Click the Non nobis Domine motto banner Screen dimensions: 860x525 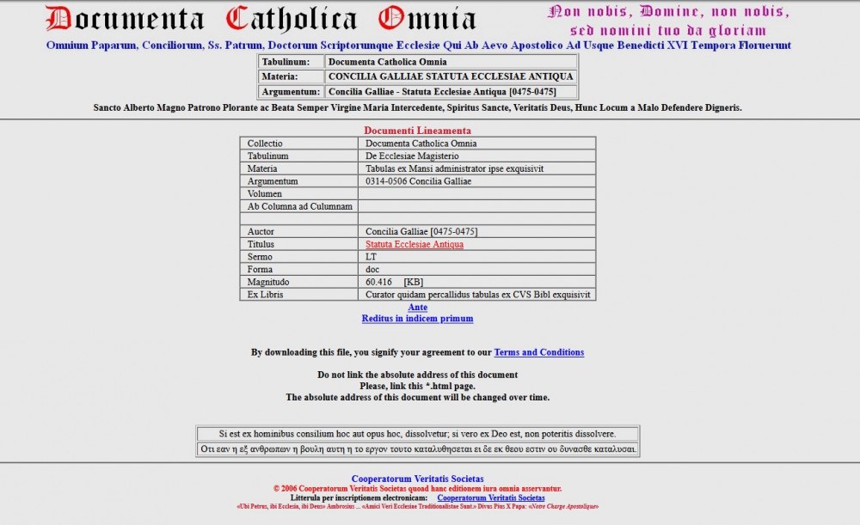(x=668, y=21)
